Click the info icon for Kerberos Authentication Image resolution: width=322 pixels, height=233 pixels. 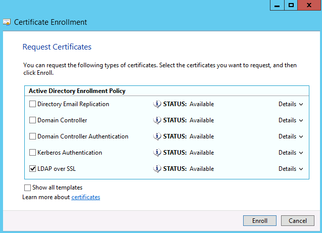157,153
